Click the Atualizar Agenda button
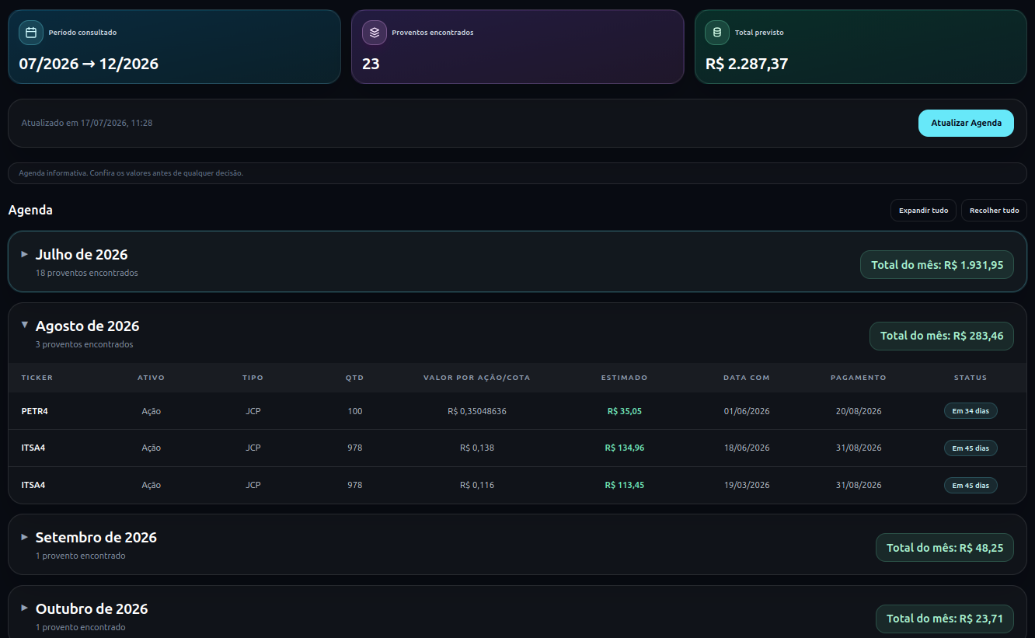 (x=966, y=123)
